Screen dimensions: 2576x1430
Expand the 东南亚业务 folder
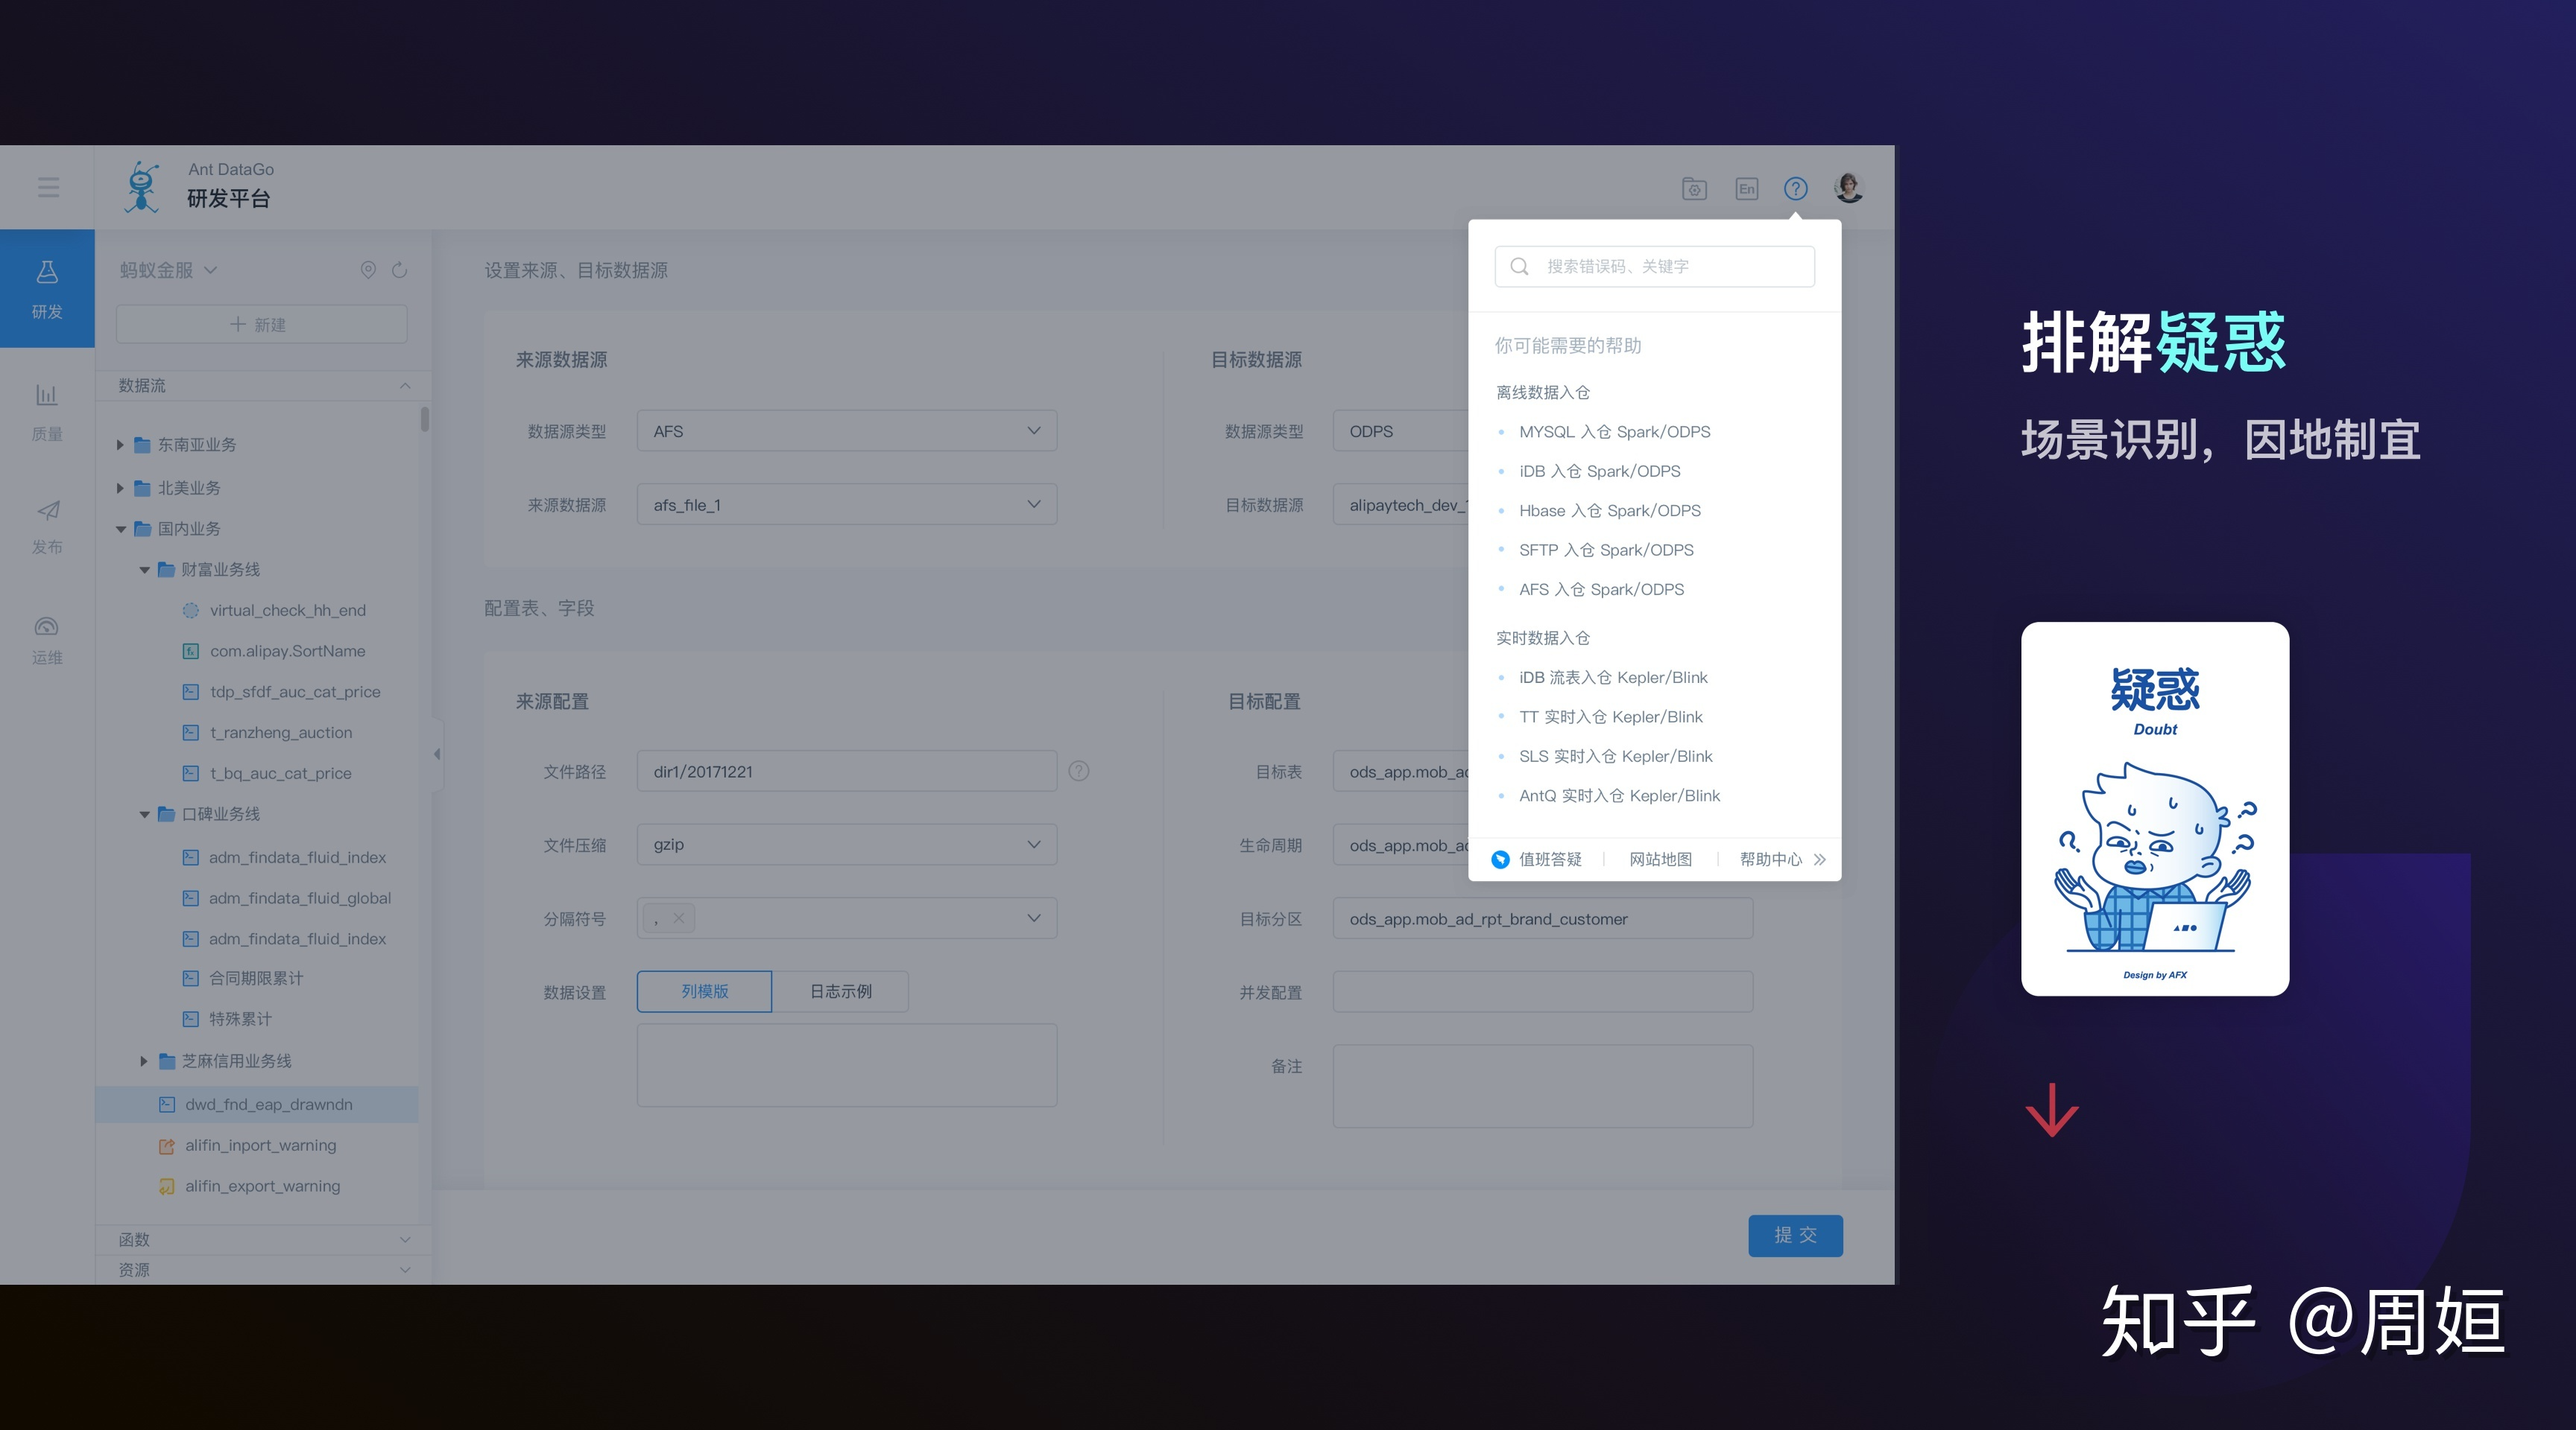(x=120, y=445)
